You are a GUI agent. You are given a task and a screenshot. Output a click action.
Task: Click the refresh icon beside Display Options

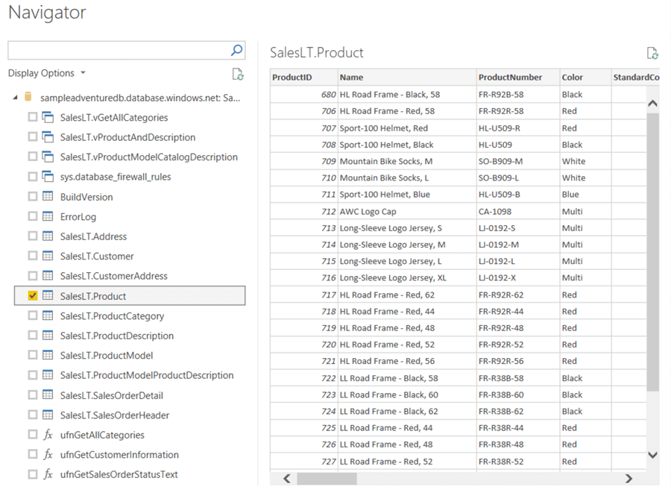point(238,74)
